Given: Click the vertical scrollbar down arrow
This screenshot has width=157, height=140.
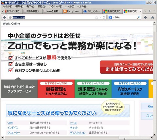Looking at the screenshot, I should 154,134.
